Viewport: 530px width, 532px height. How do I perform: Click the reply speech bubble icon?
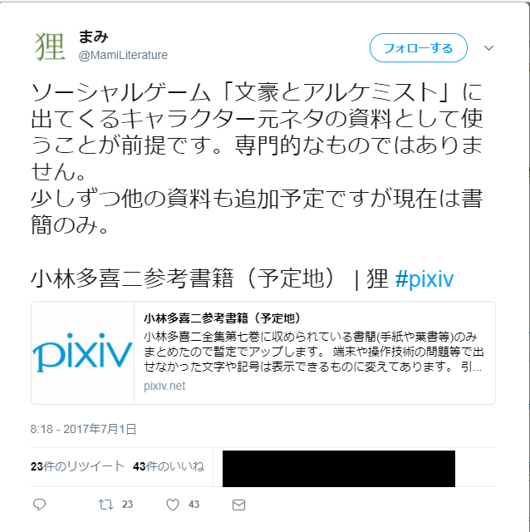click(x=39, y=505)
